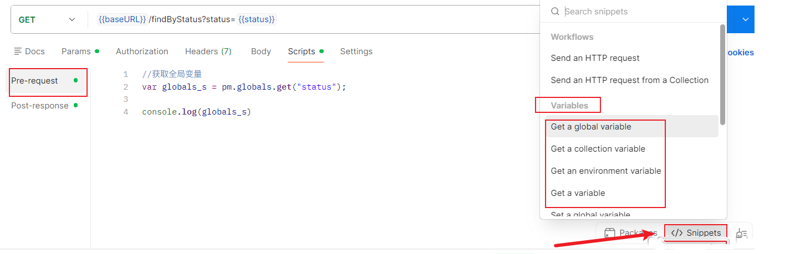
Task: Click the search magnifier in snippets panel
Action: pos(554,12)
